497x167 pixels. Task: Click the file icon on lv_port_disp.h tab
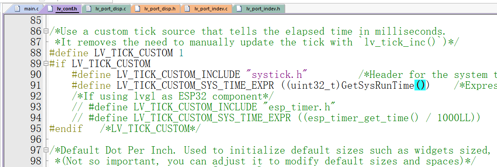click(x=137, y=9)
